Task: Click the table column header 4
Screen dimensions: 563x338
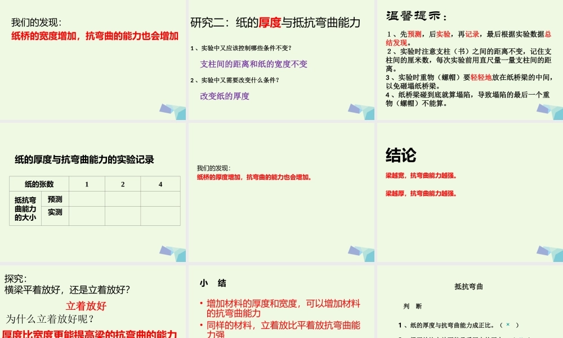Action: 160,184
